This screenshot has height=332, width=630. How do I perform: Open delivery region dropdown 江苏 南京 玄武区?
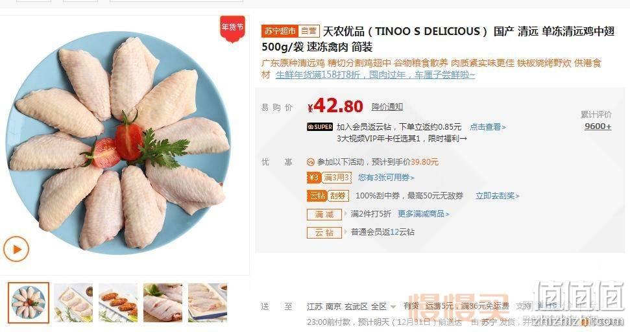351,307
